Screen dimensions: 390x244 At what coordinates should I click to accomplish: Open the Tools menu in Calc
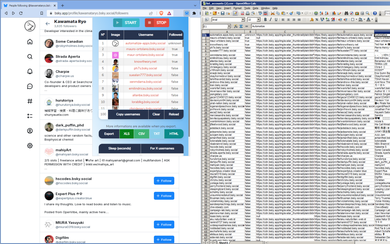click(247, 8)
